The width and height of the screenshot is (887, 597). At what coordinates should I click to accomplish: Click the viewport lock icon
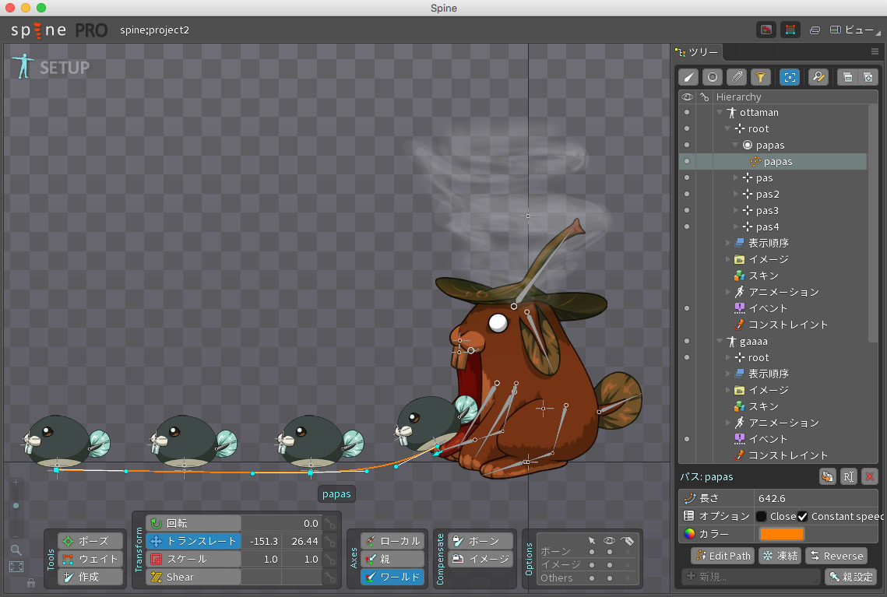pyautogui.click(x=31, y=582)
